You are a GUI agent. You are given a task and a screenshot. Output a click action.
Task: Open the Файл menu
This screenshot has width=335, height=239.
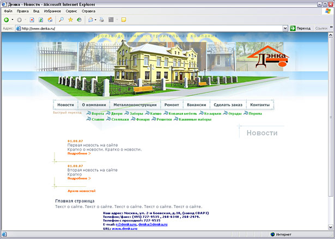point(8,11)
